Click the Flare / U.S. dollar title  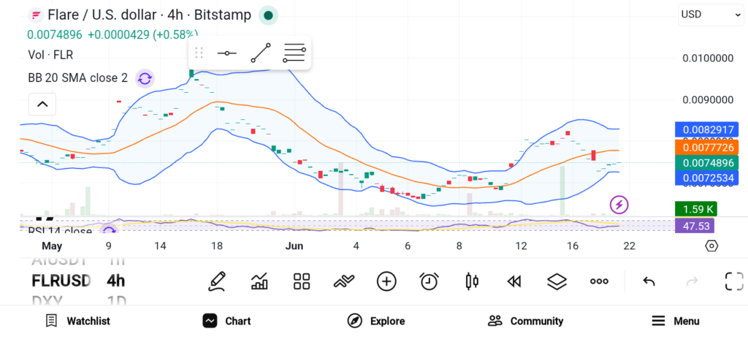coord(149,15)
